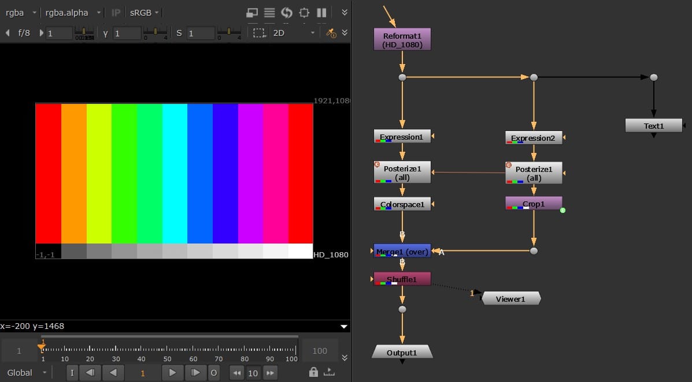Toggle the timeline lock icon
This screenshot has width=692, height=382.
coord(313,372)
